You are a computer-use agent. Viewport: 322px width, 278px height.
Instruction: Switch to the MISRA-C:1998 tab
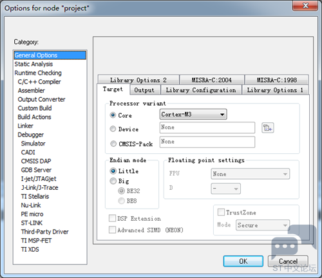(277, 80)
